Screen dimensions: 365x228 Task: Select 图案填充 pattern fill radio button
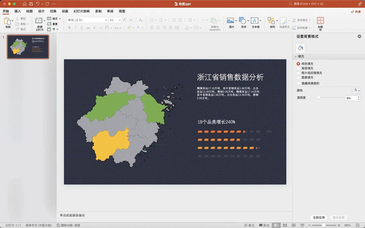(298, 77)
